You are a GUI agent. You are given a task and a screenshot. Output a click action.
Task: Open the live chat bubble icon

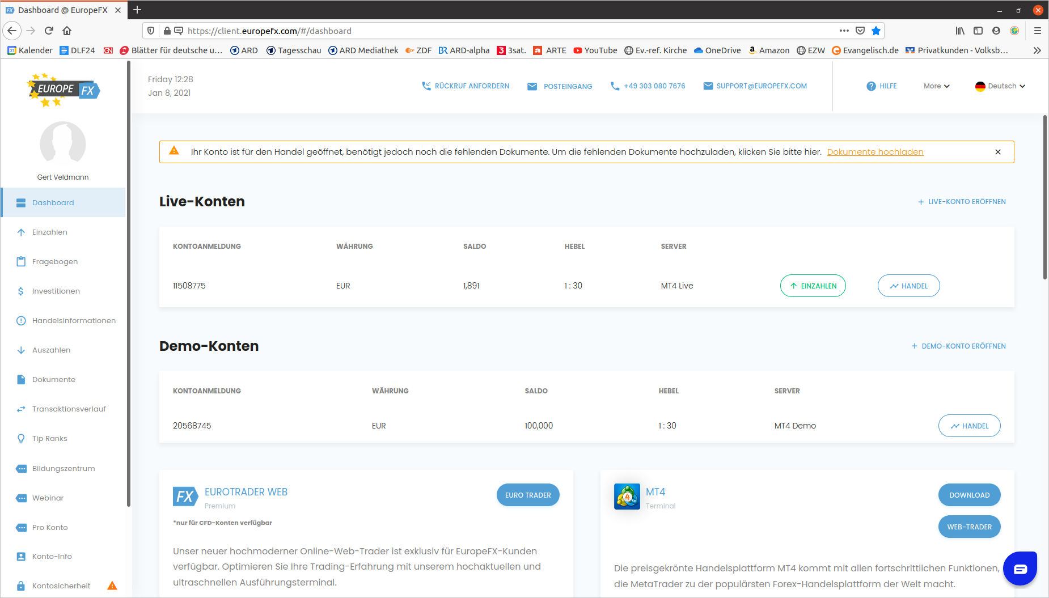point(1020,569)
